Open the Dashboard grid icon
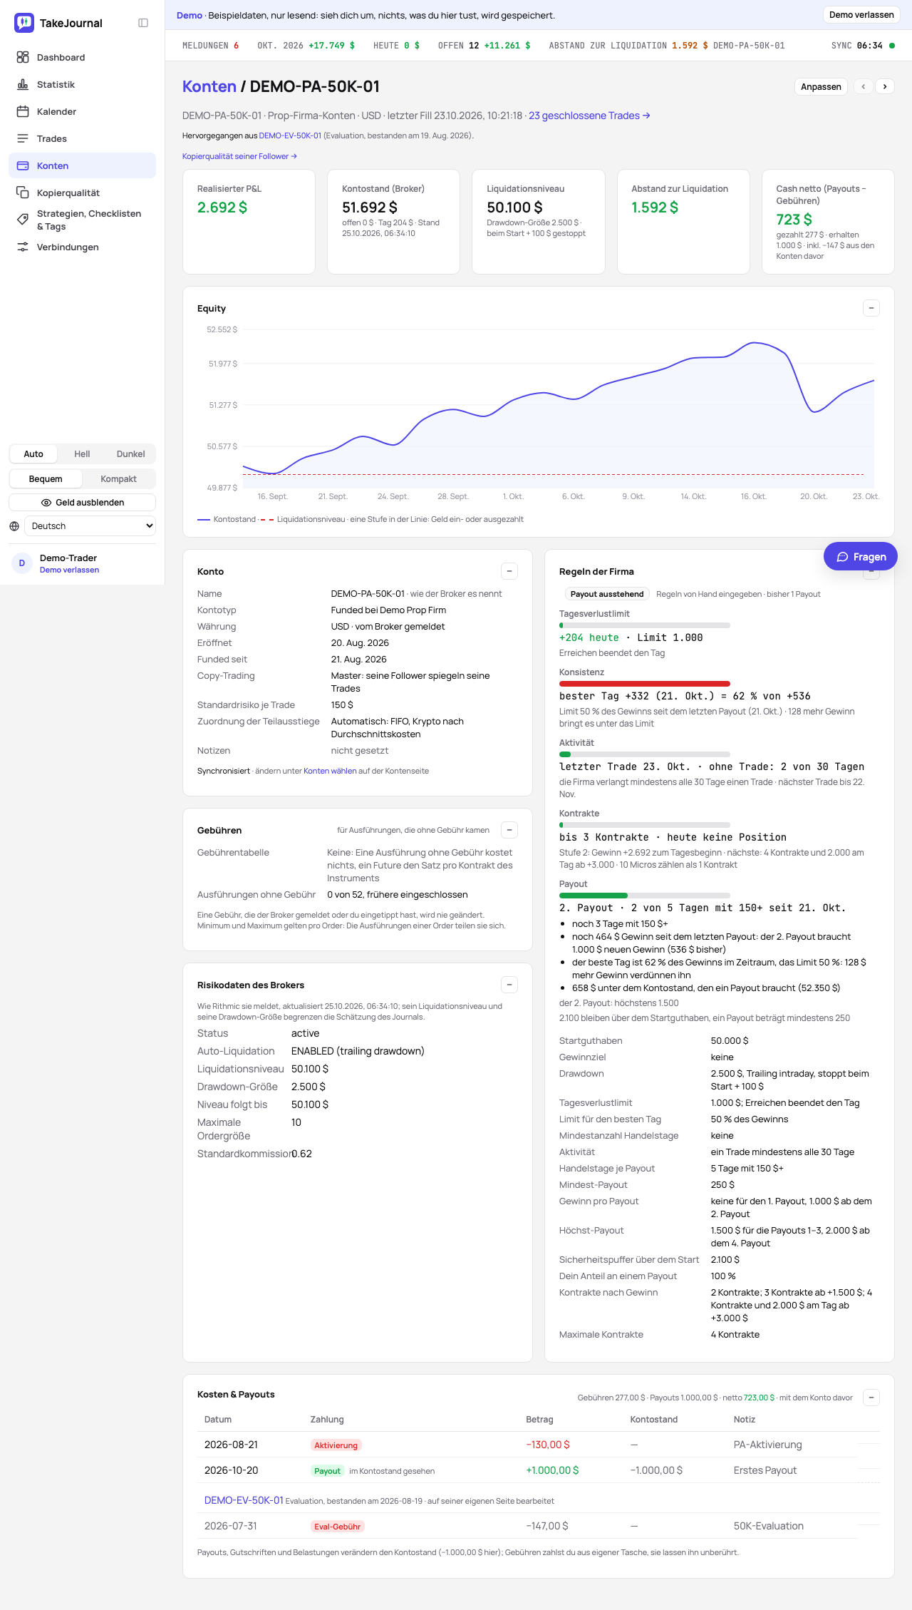Viewport: 912px width, 1610px height. (23, 57)
